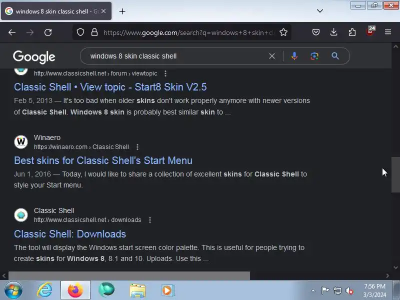Open Windows Explorer folder in taskbar
The width and height of the screenshot is (400, 300).
(x=137, y=290)
